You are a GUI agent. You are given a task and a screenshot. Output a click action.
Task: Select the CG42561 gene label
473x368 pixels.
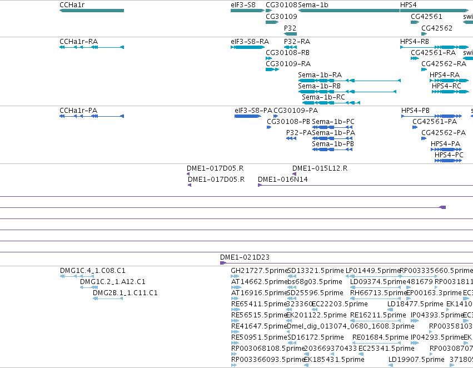point(426,16)
